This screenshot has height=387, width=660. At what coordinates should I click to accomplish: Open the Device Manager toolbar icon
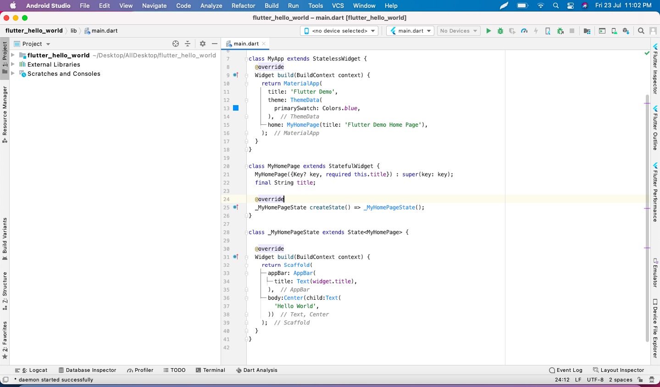[x=614, y=31]
